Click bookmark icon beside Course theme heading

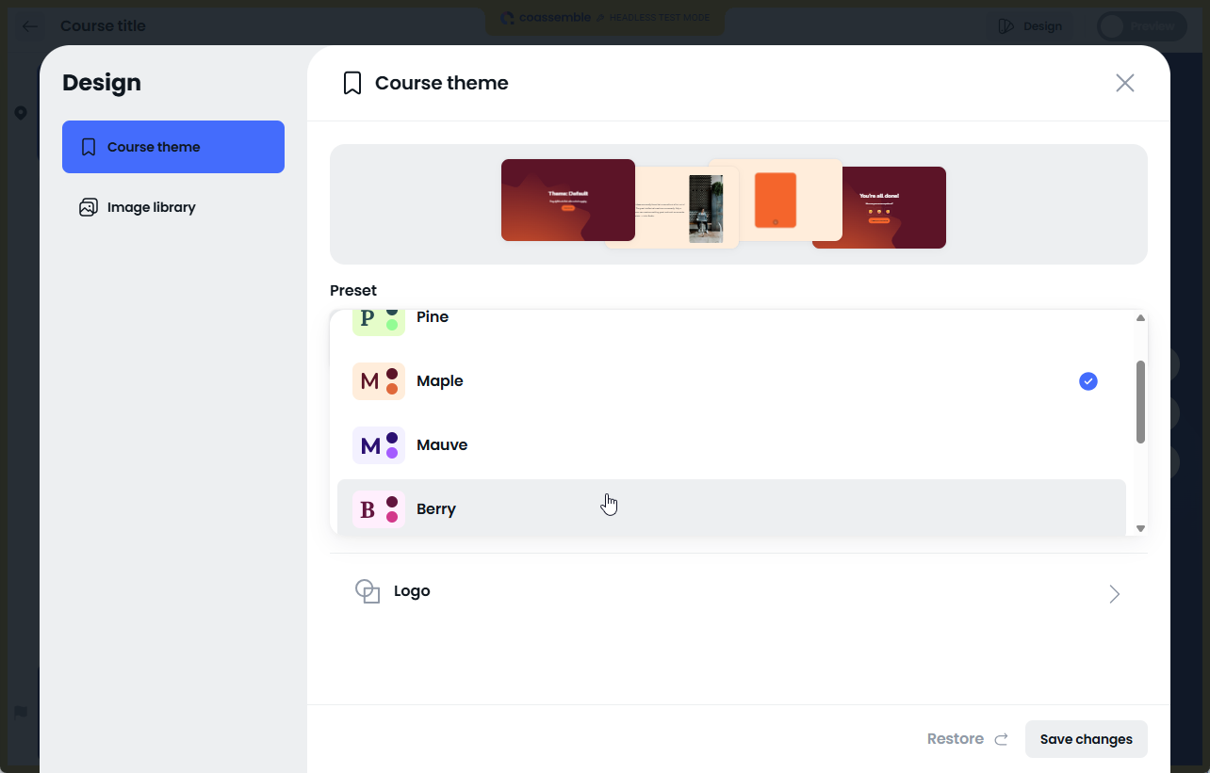point(352,83)
